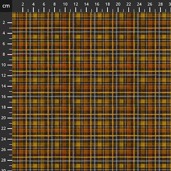Pick the 20 mark on the horizontal ruler
The image size is (171, 171).
point(118,4)
